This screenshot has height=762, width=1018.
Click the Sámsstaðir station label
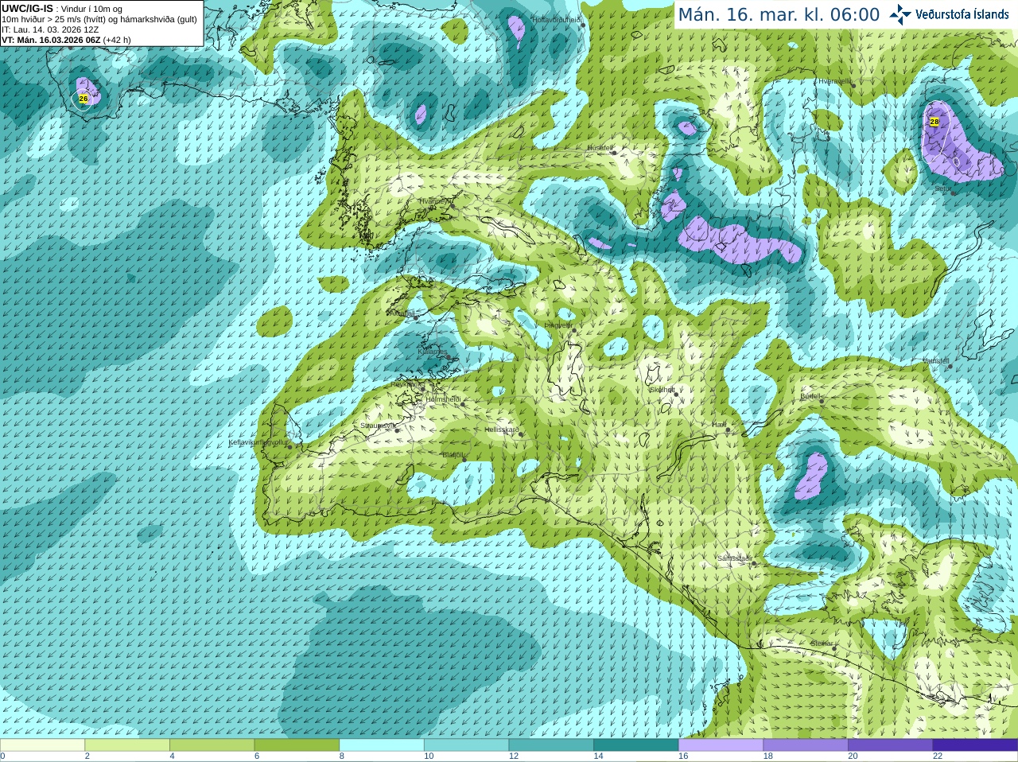[733, 558]
